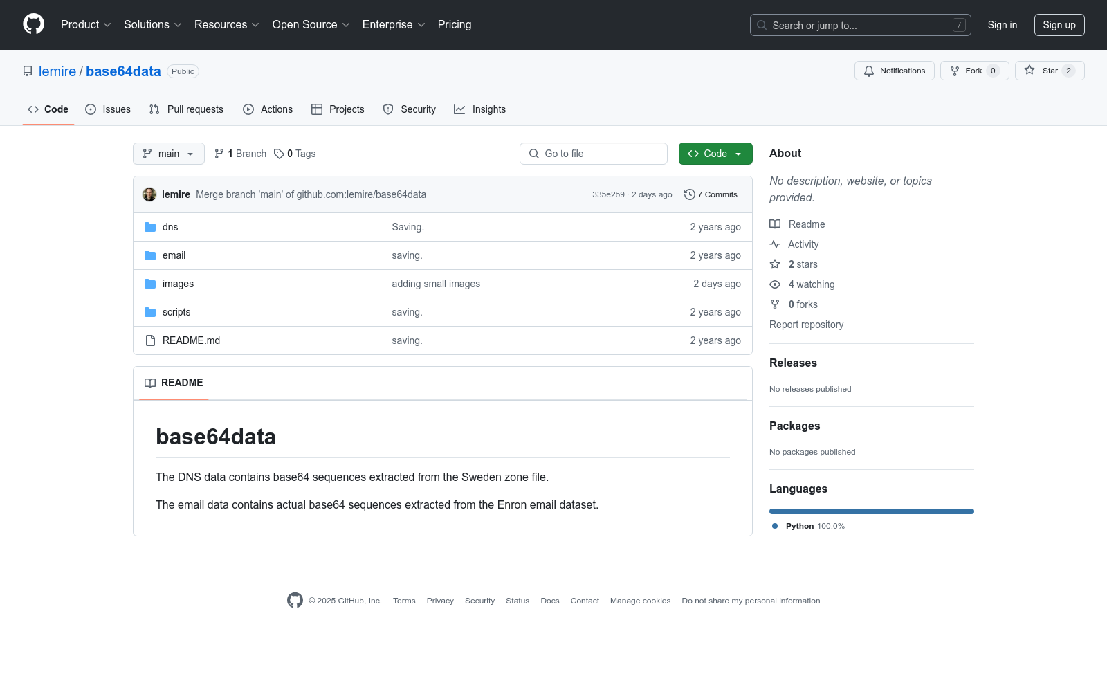Viewport: 1107px width, 692px height.
Task: Open the Packages section heading
Action: [794, 426]
